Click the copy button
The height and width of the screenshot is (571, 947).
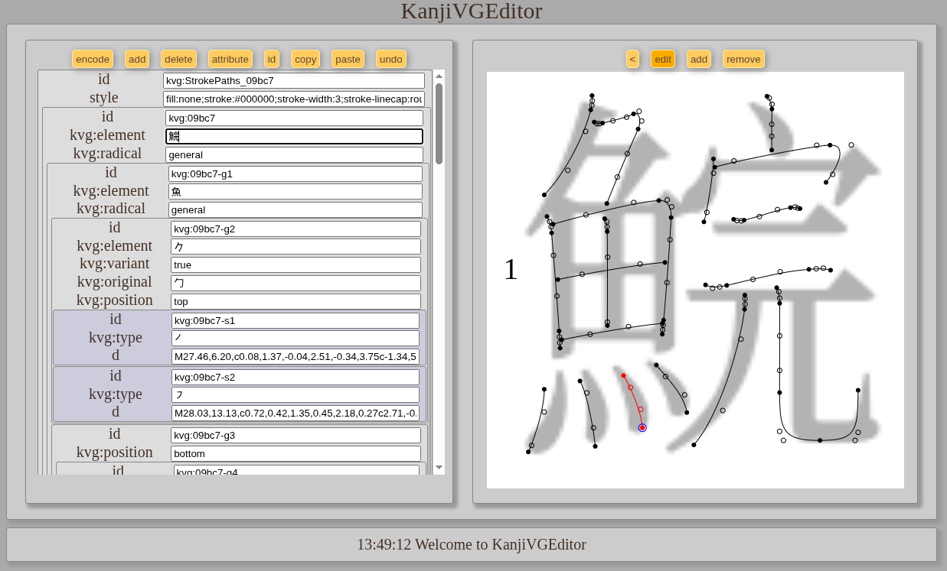[305, 59]
